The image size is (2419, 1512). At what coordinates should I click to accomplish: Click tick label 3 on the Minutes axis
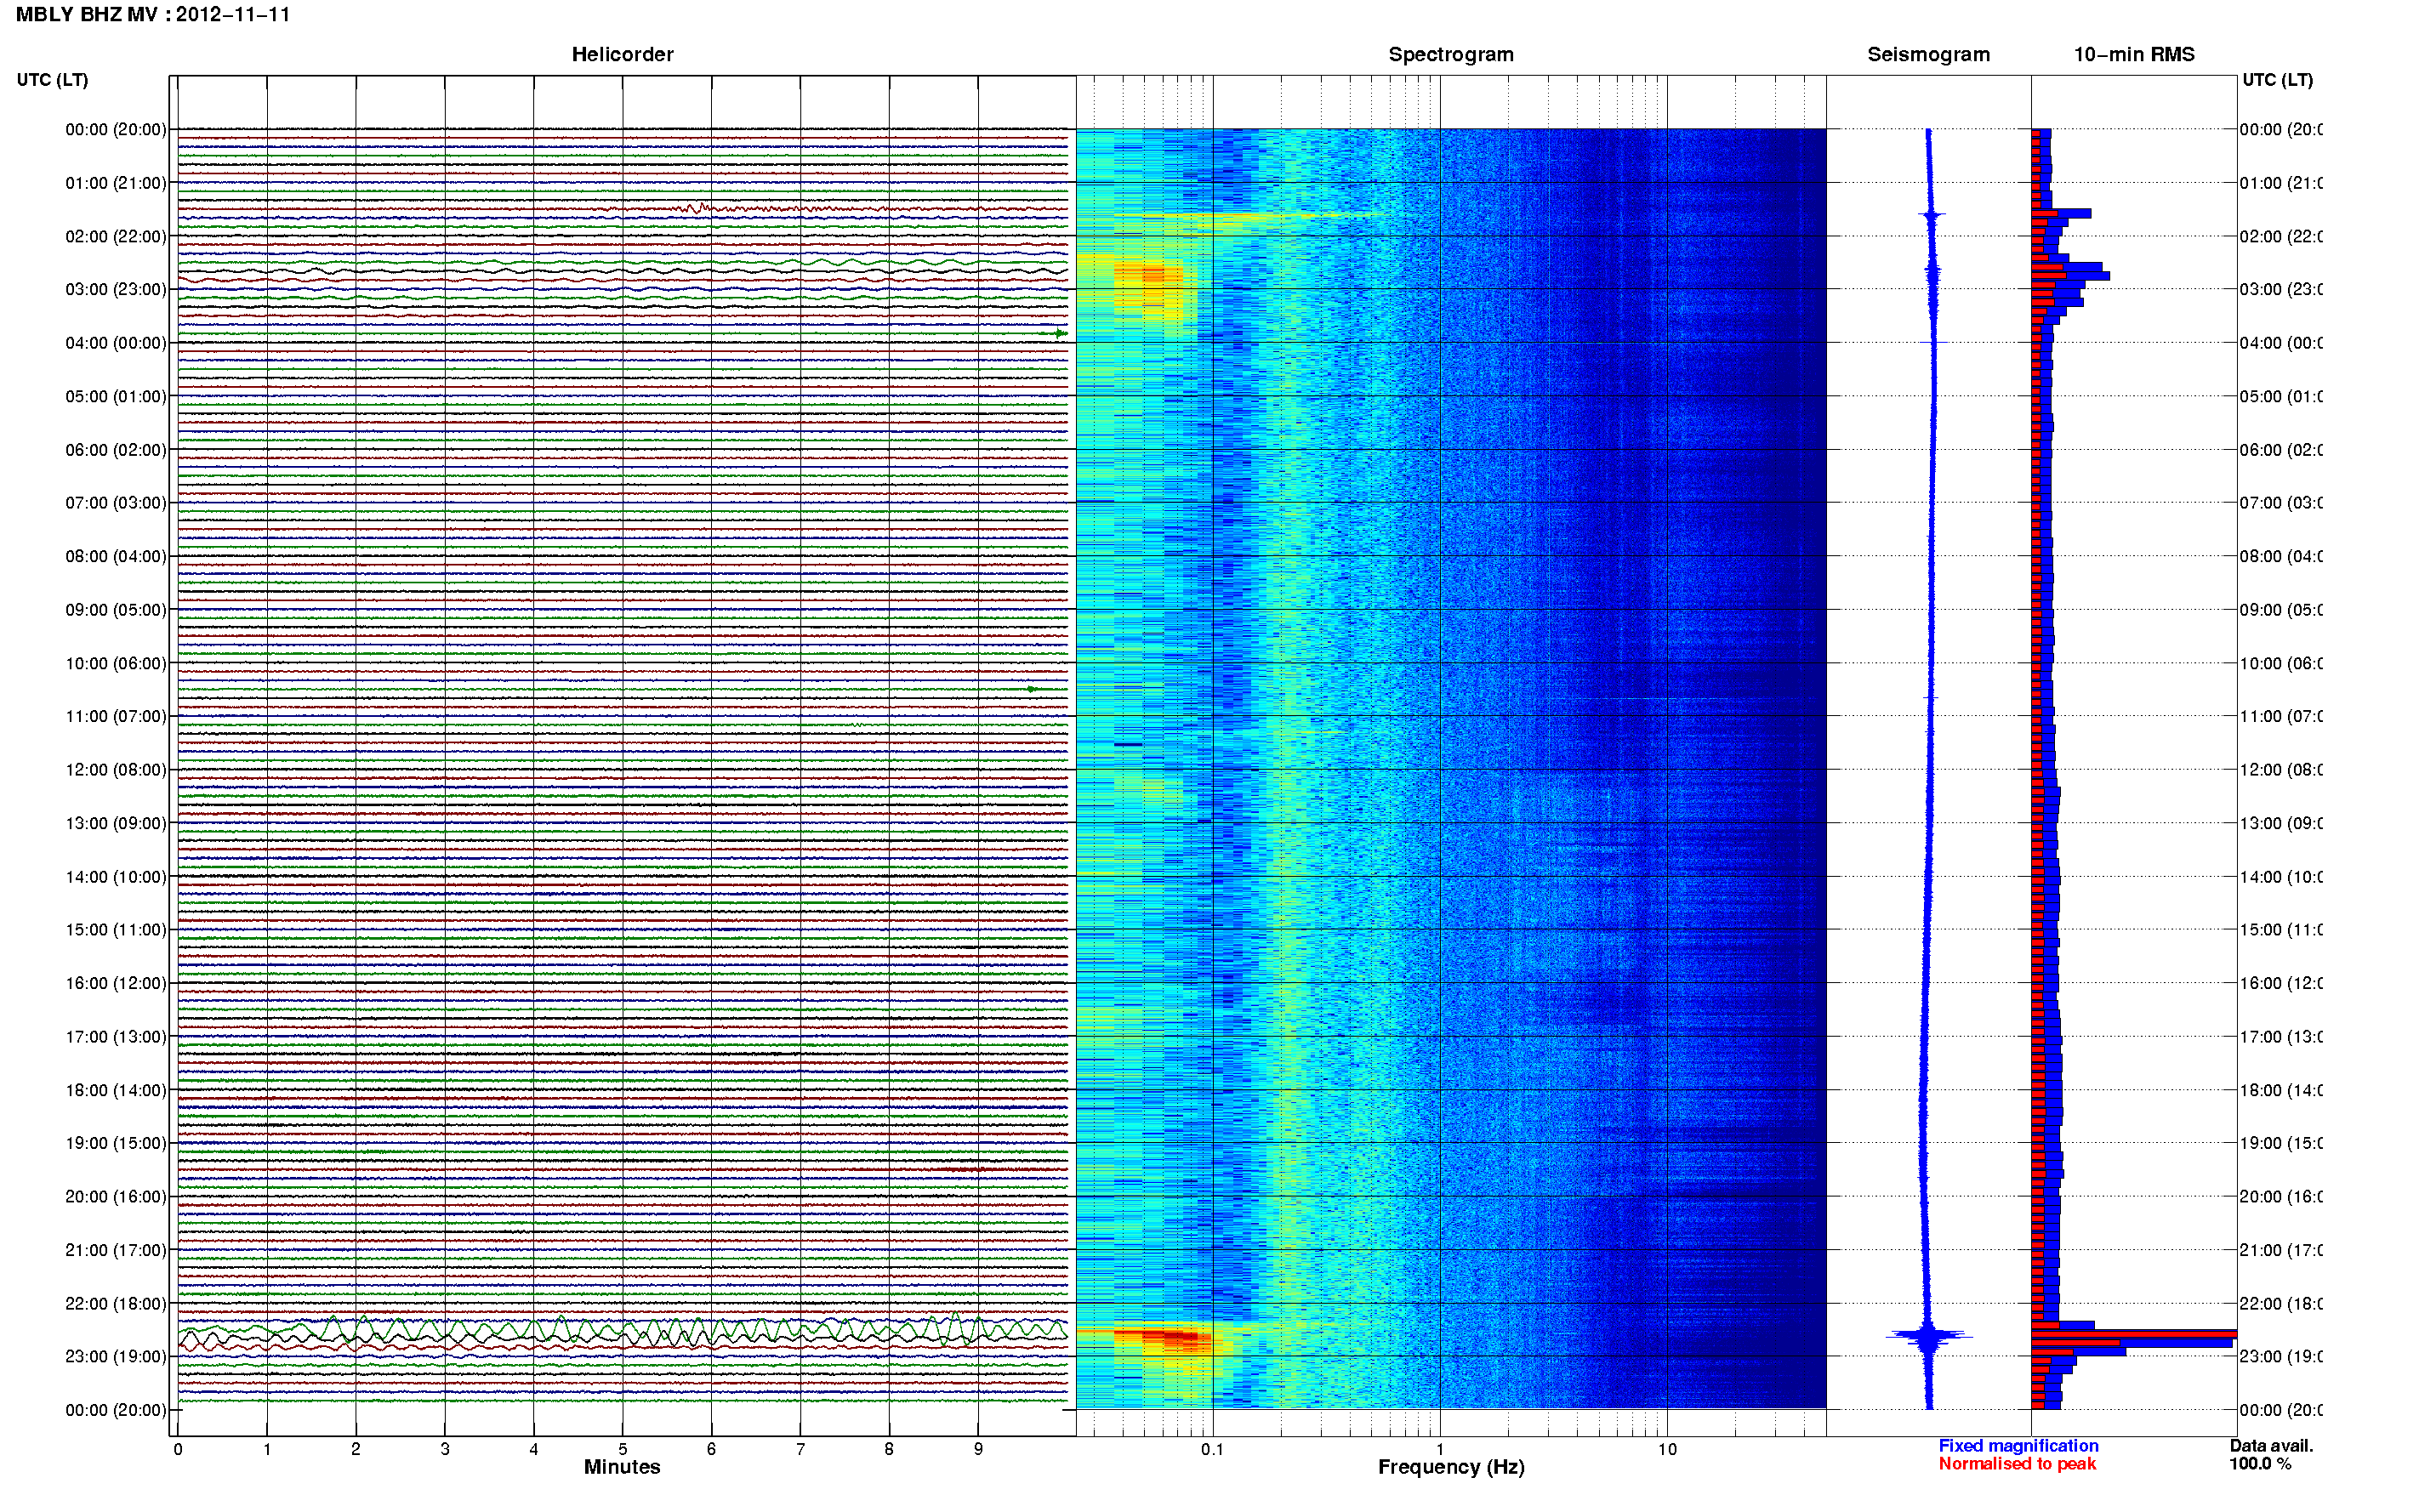445,1449
